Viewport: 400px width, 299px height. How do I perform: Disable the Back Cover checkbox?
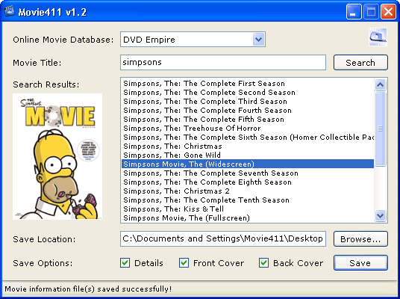pyautogui.click(x=263, y=262)
